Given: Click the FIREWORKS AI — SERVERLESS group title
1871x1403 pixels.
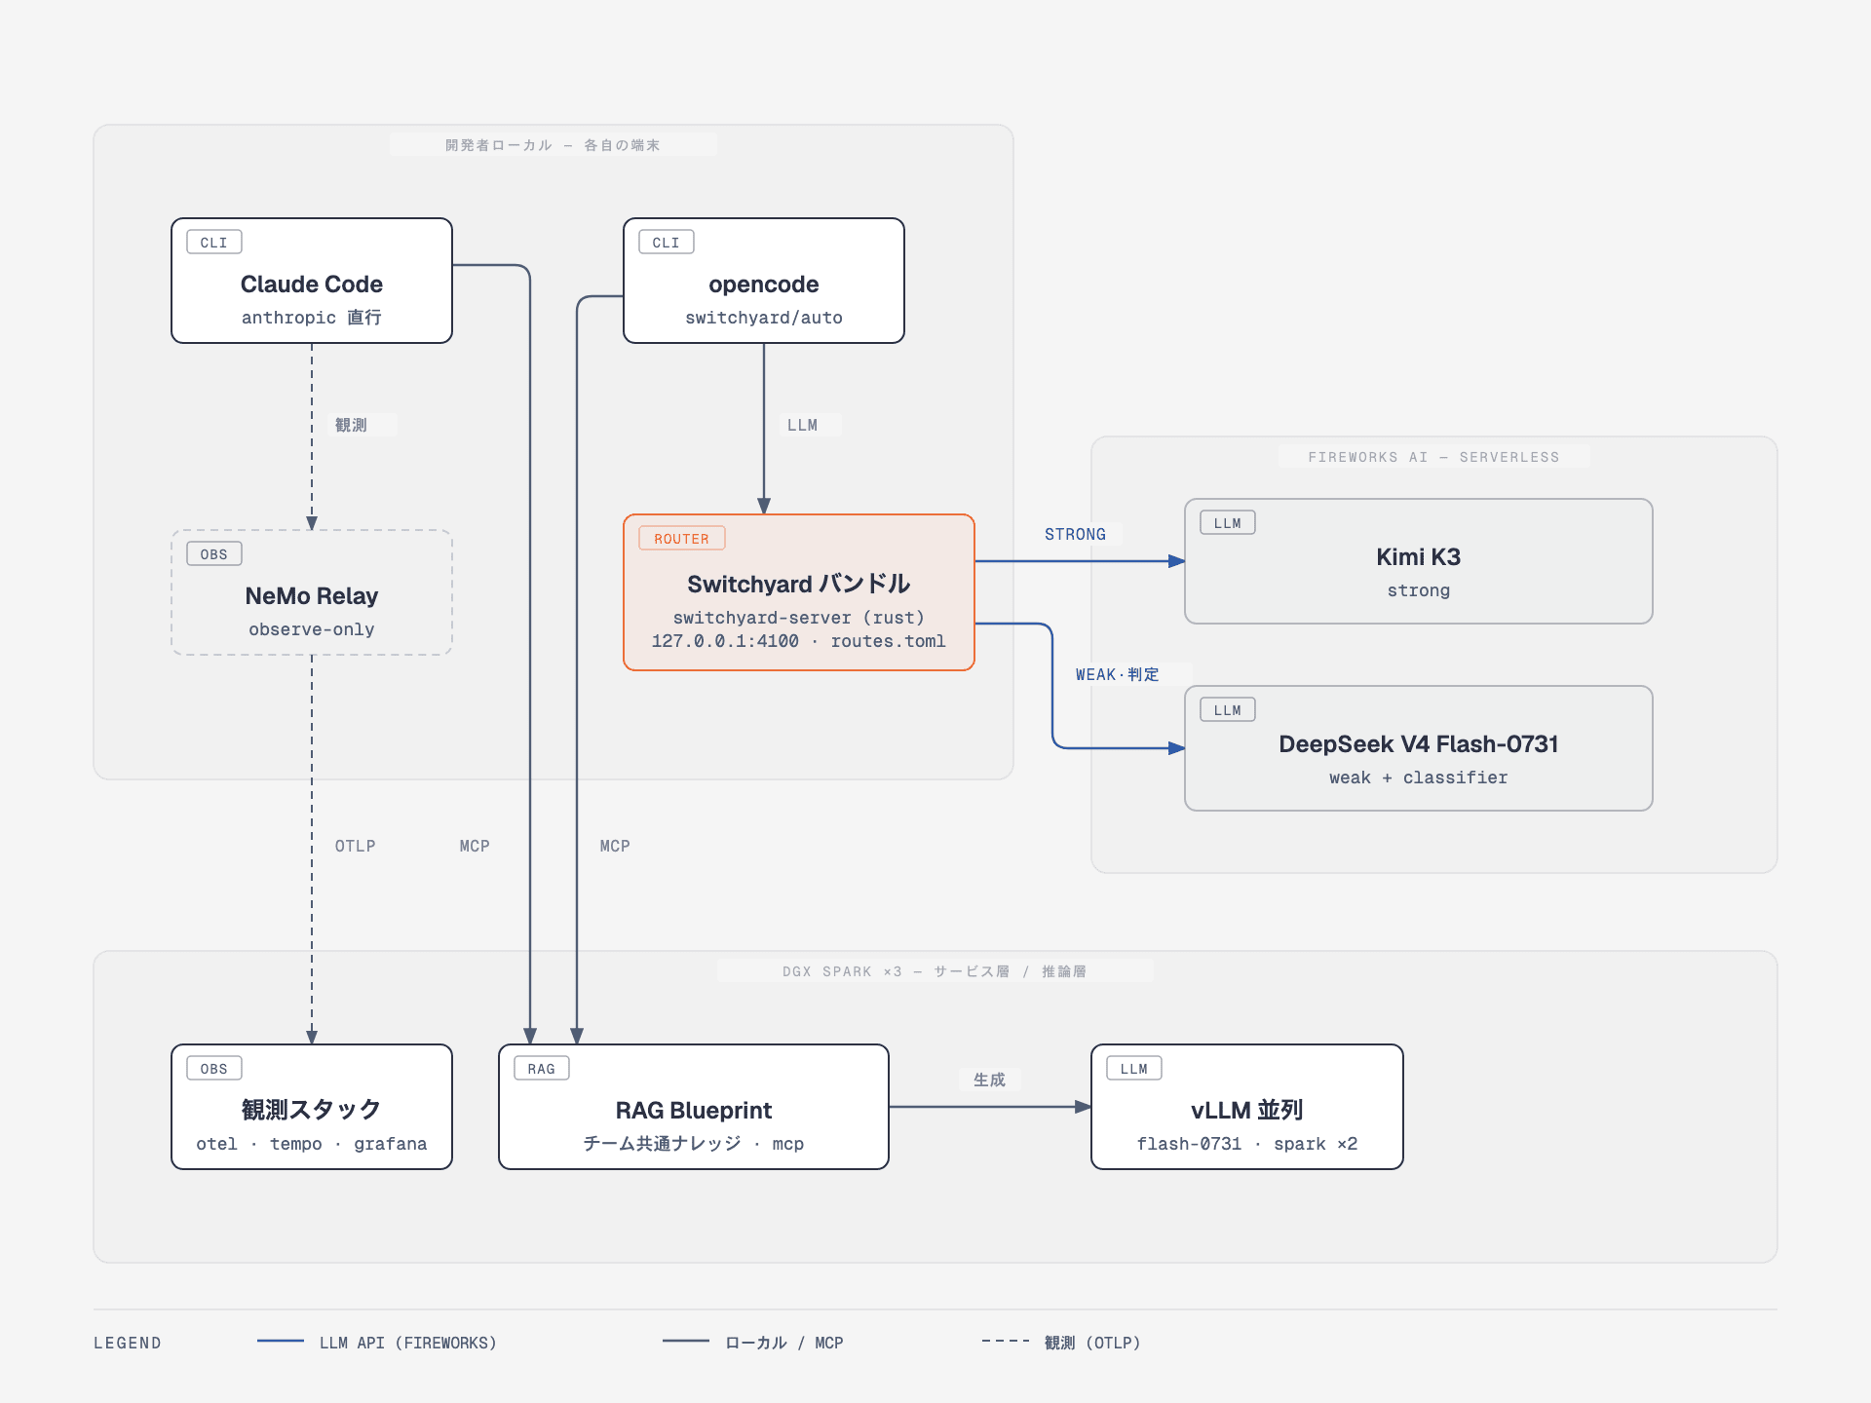Looking at the screenshot, I should (x=1433, y=457).
